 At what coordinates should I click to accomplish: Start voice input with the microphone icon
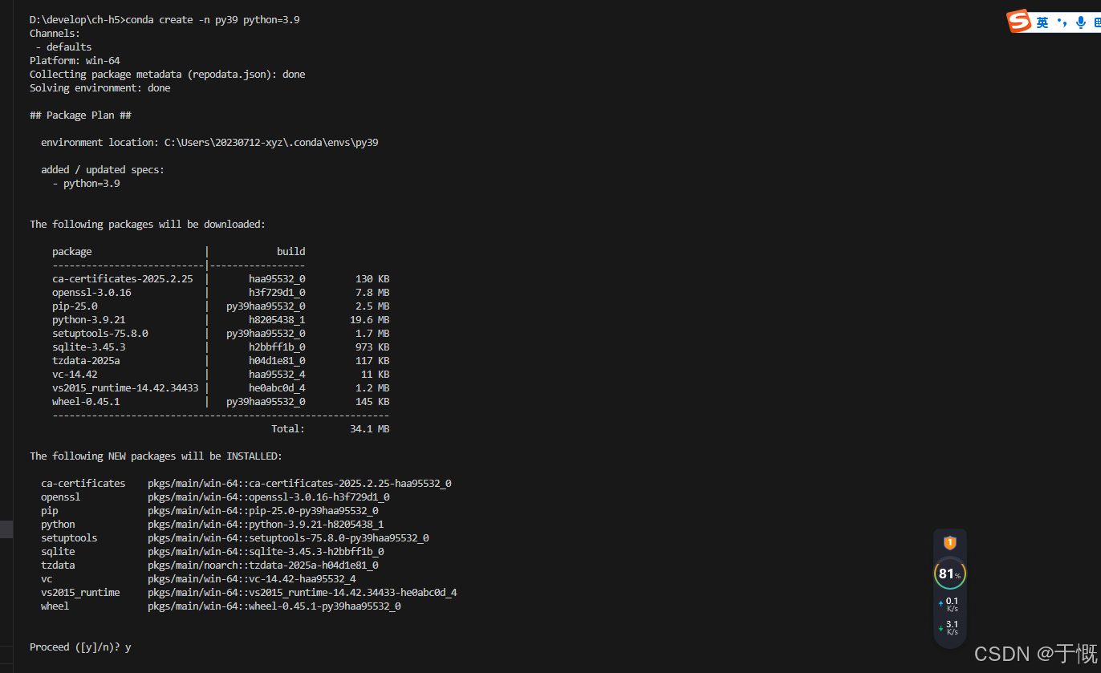(1080, 22)
